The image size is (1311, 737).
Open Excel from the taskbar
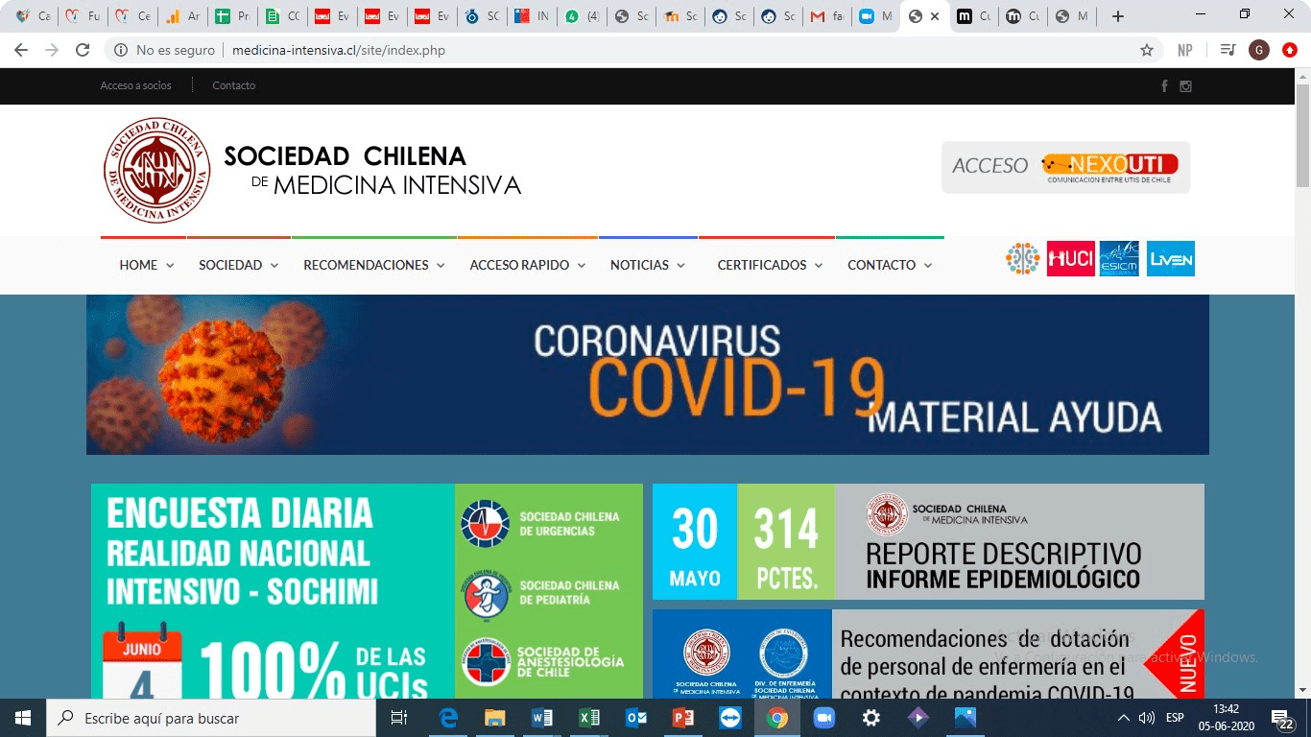click(x=589, y=718)
